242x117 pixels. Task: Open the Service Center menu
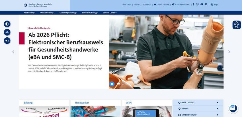click(110, 13)
